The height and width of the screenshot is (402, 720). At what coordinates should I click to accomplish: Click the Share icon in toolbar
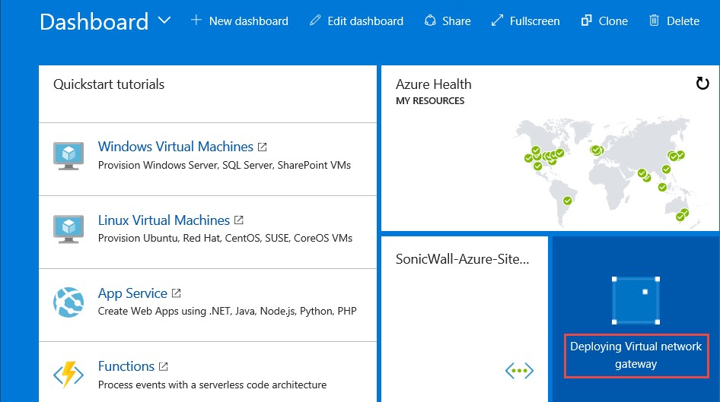430,21
